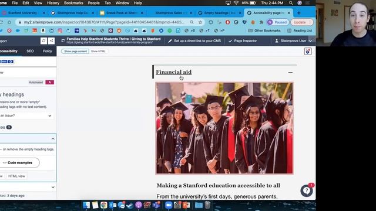Viewport: 376px width, 211px height.
Task: Switch to Empty headings browser tab
Action: click(220, 13)
